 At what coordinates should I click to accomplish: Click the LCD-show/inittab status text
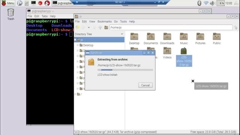tap(108, 75)
